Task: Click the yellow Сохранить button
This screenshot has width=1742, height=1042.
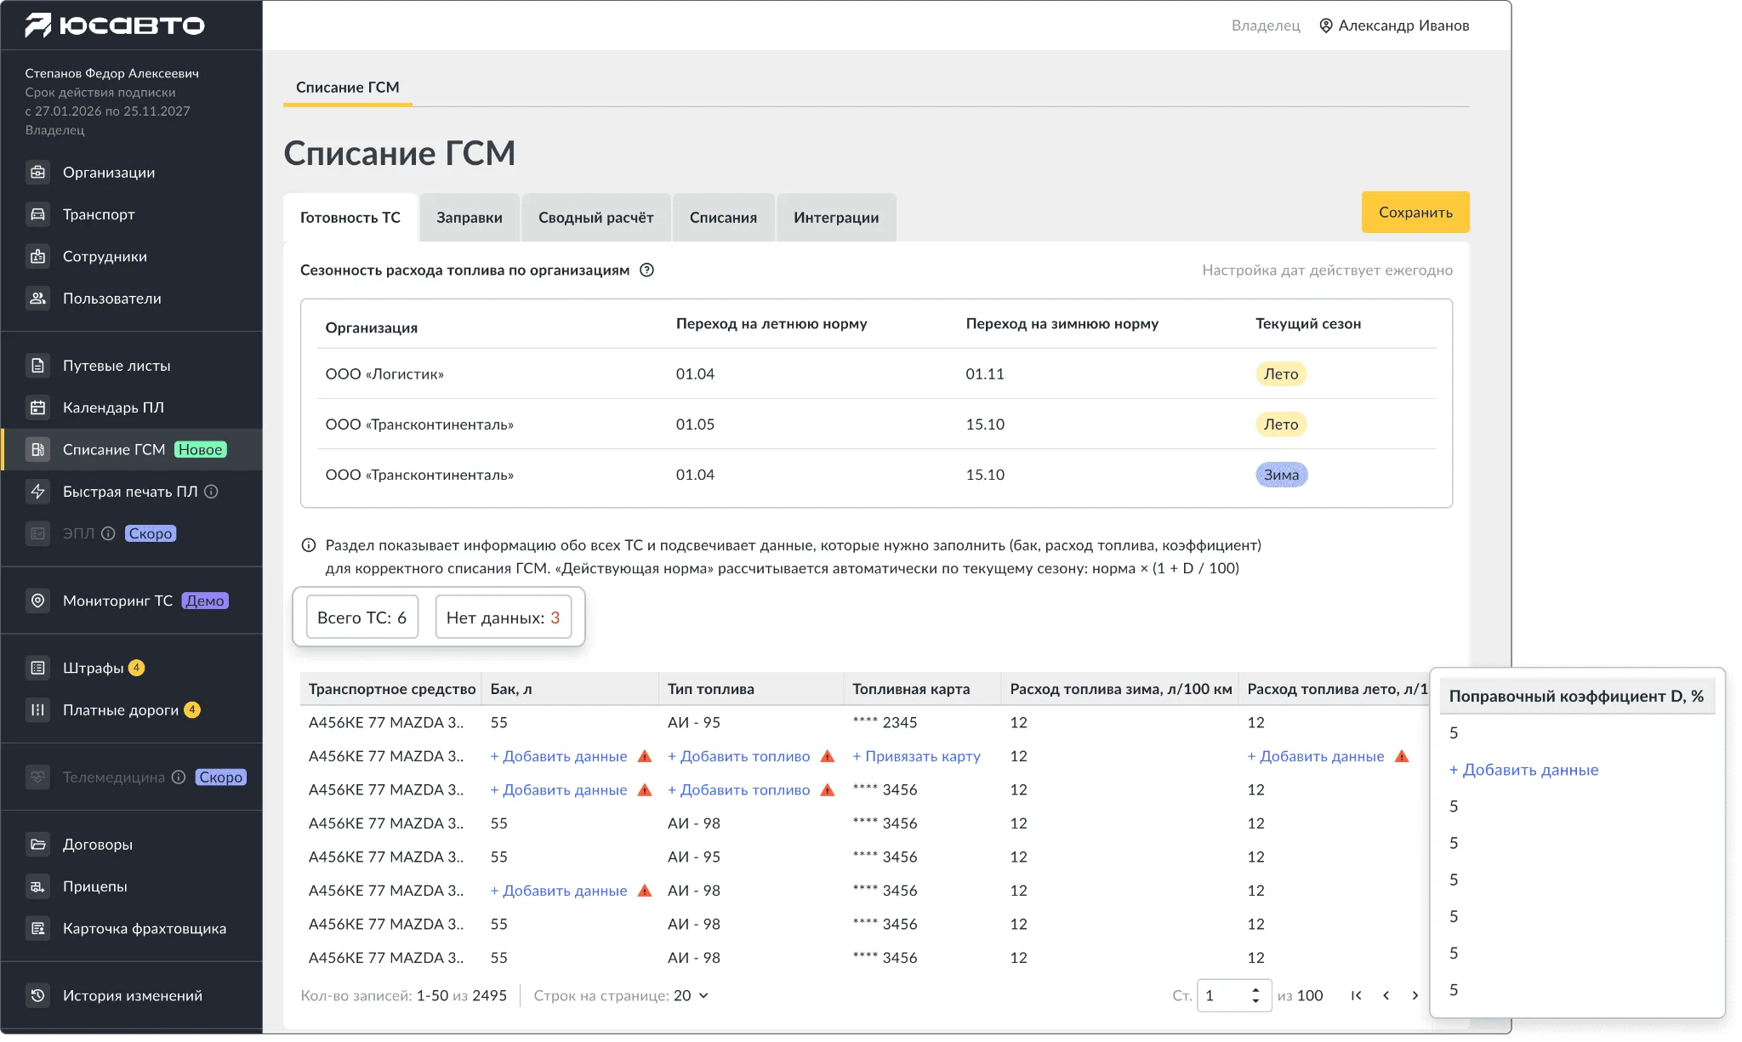Action: coord(1415,213)
